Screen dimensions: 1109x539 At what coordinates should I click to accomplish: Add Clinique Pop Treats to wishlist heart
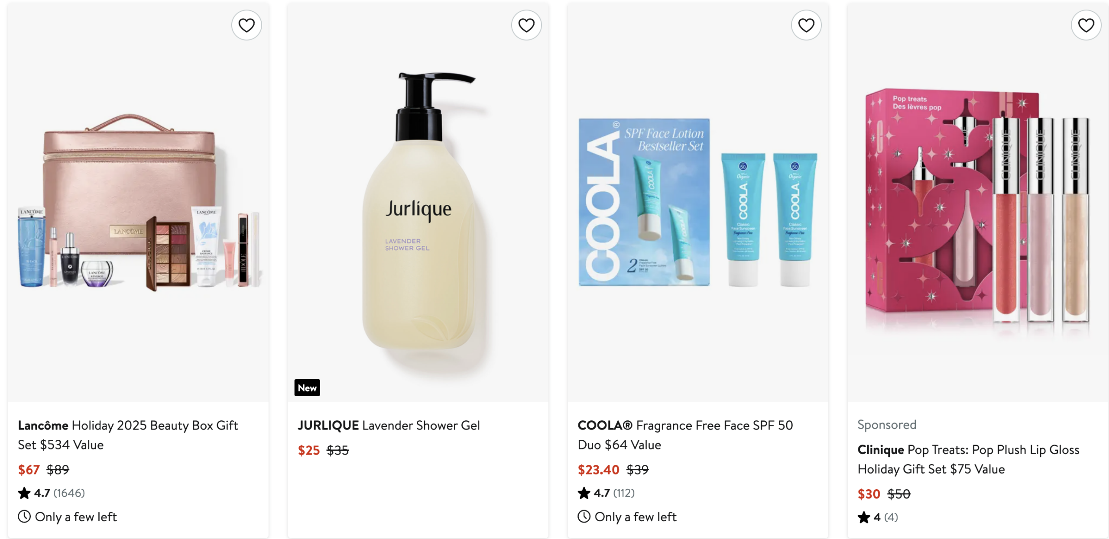pos(1086,26)
